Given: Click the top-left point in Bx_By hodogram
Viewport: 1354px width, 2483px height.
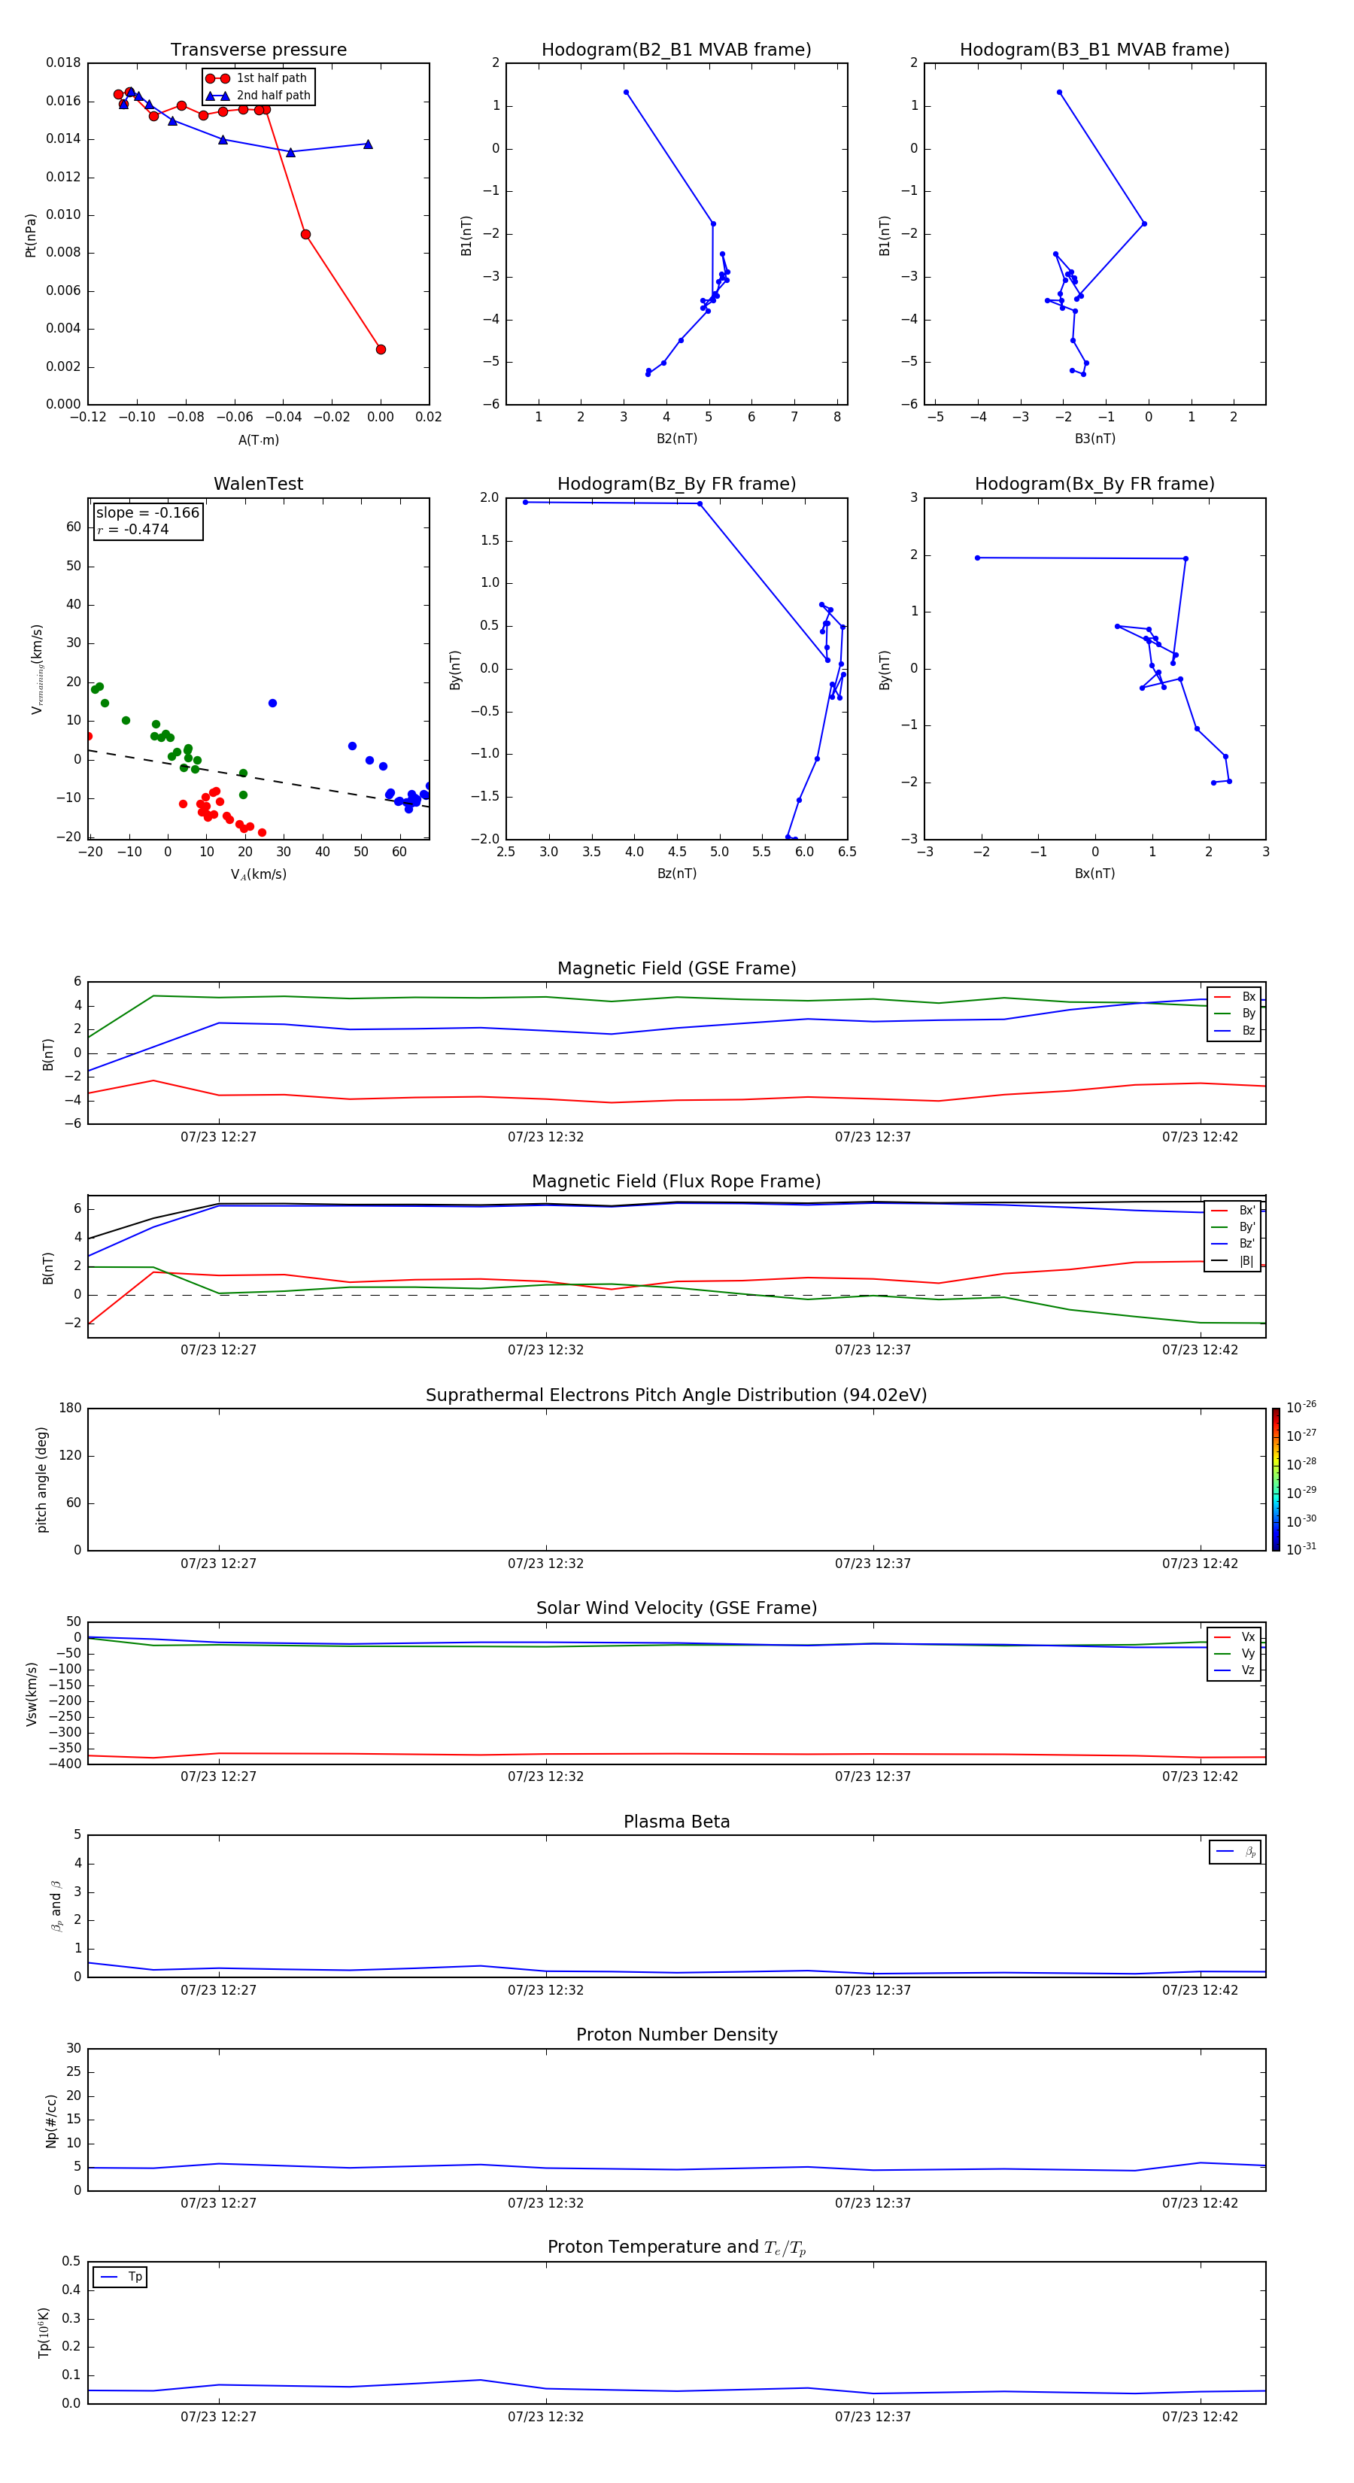Looking at the screenshot, I should (977, 557).
